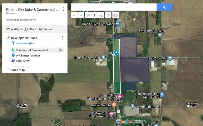Screen dimensions: 203x126
Task: Click the Redo arrow in the toolbar
Action: [x=81, y=15]
